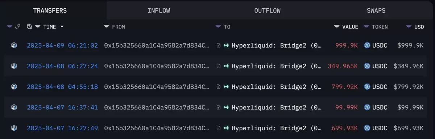This screenshot has width=435, height=139.
Task: Click the document icon before Hyperliquid in last row
Action: coord(218,128)
